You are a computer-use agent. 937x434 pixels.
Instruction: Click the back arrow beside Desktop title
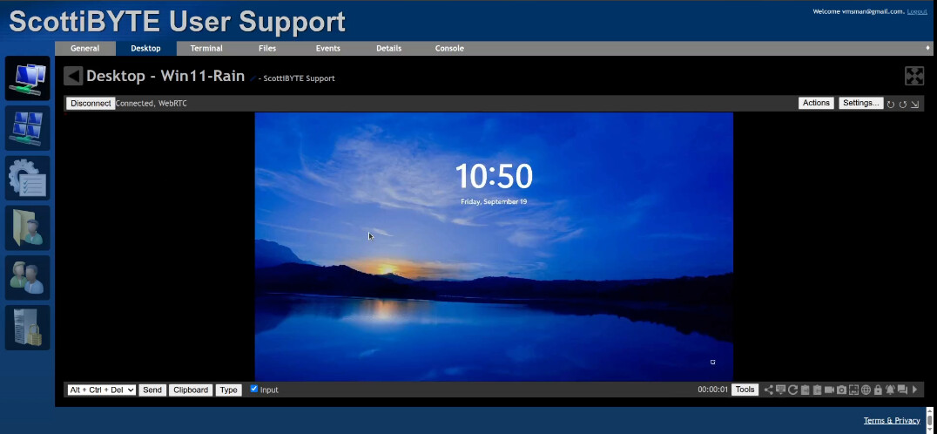tap(73, 77)
